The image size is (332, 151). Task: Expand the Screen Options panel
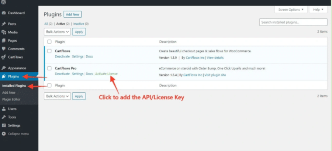pos(291,10)
